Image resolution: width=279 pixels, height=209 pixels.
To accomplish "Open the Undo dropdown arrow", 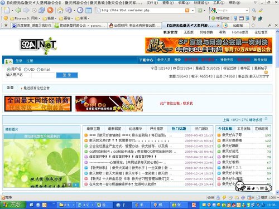I will 74,11.
